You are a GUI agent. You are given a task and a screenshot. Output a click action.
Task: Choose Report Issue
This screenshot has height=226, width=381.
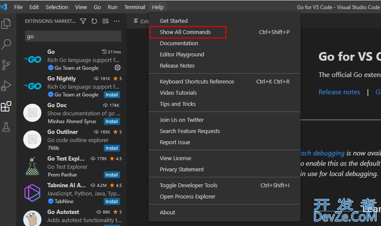point(224,142)
